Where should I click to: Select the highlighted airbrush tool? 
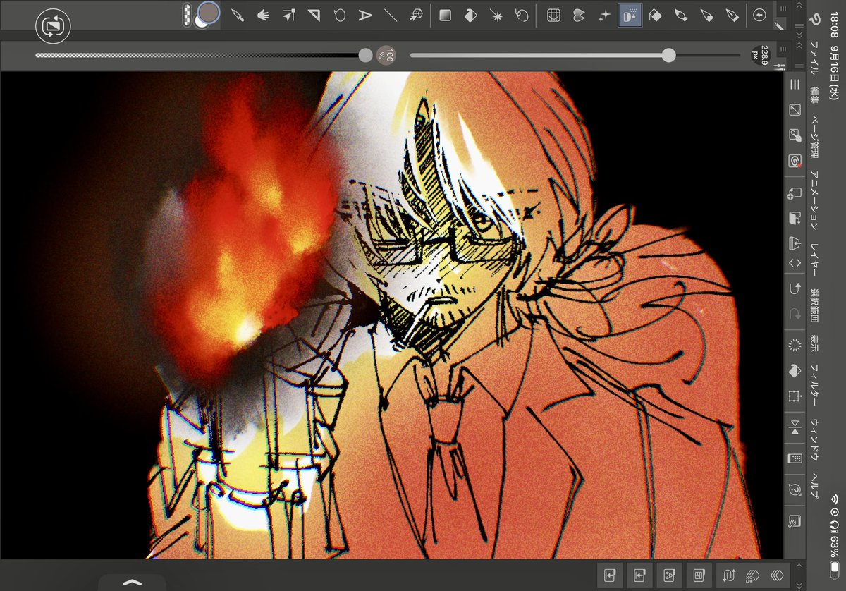630,16
